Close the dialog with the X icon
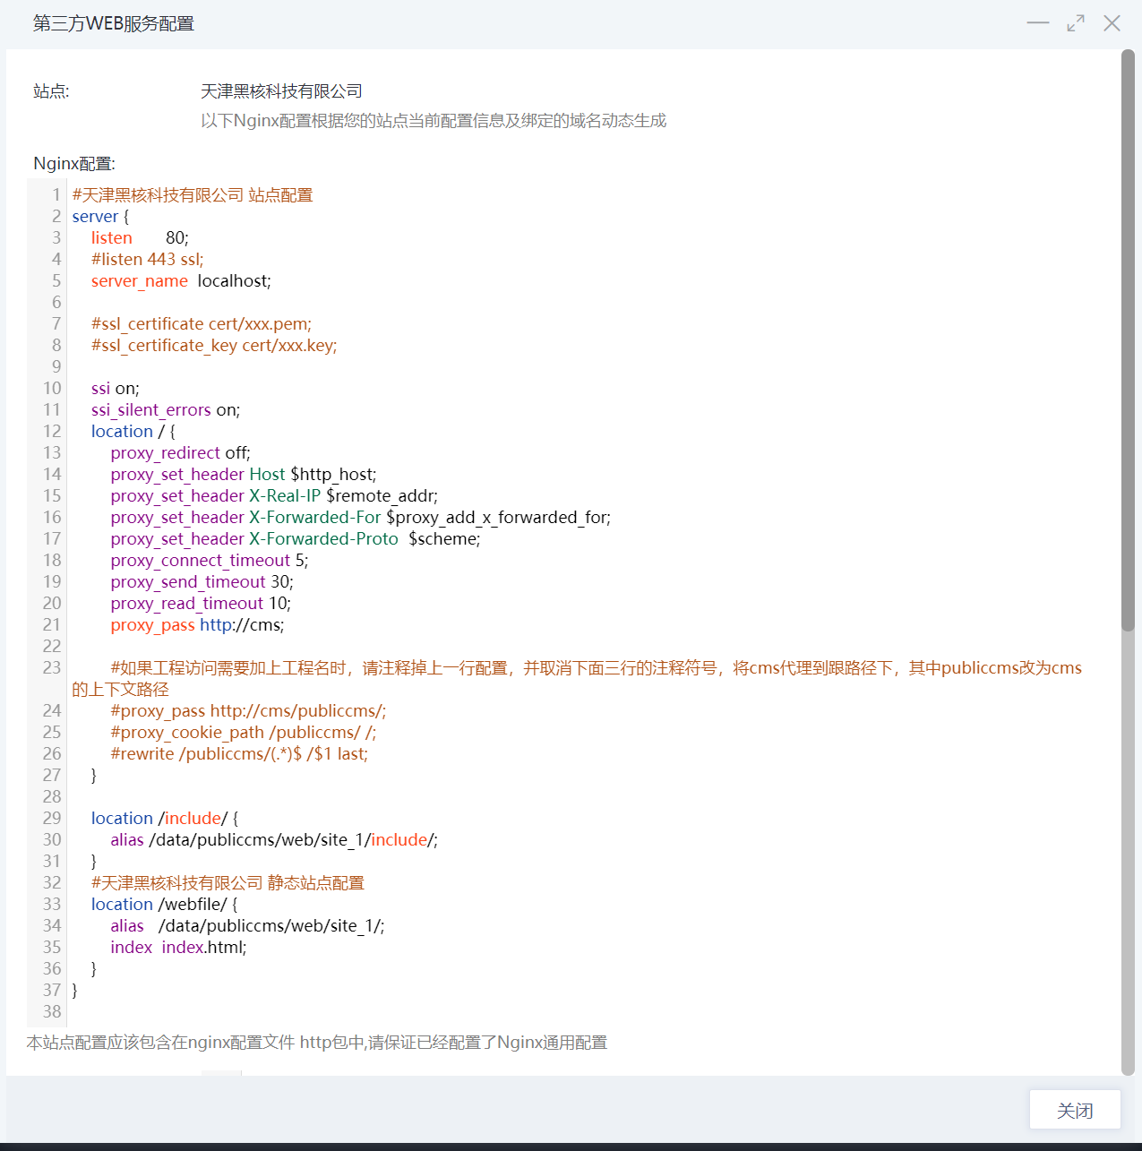The height and width of the screenshot is (1151, 1142). pos(1112,23)
